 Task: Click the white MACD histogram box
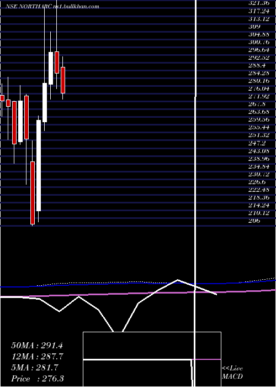152,359
